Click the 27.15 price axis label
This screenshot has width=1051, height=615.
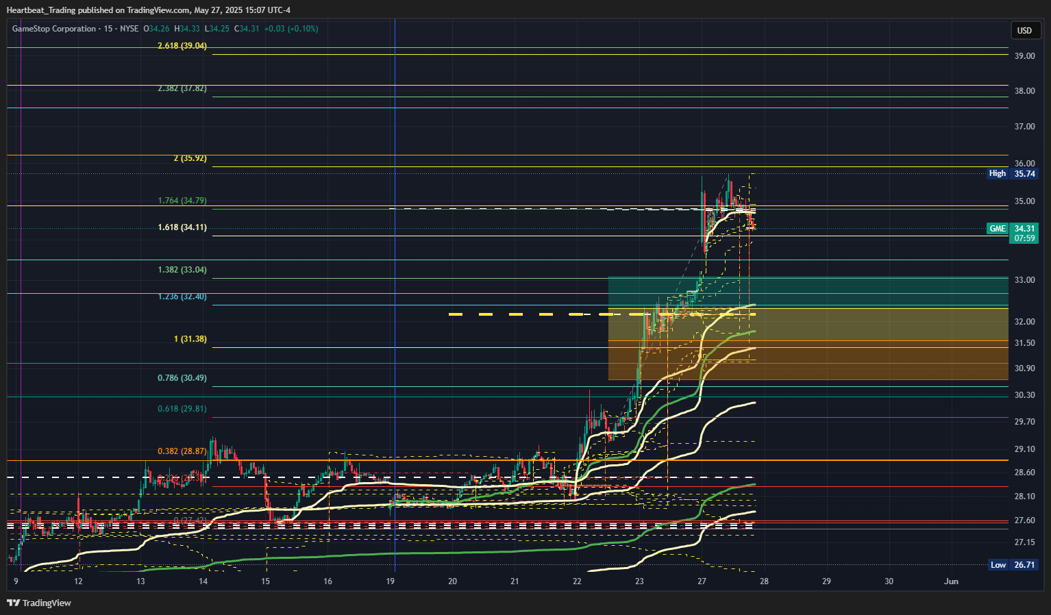click(x=1024, y=542)
